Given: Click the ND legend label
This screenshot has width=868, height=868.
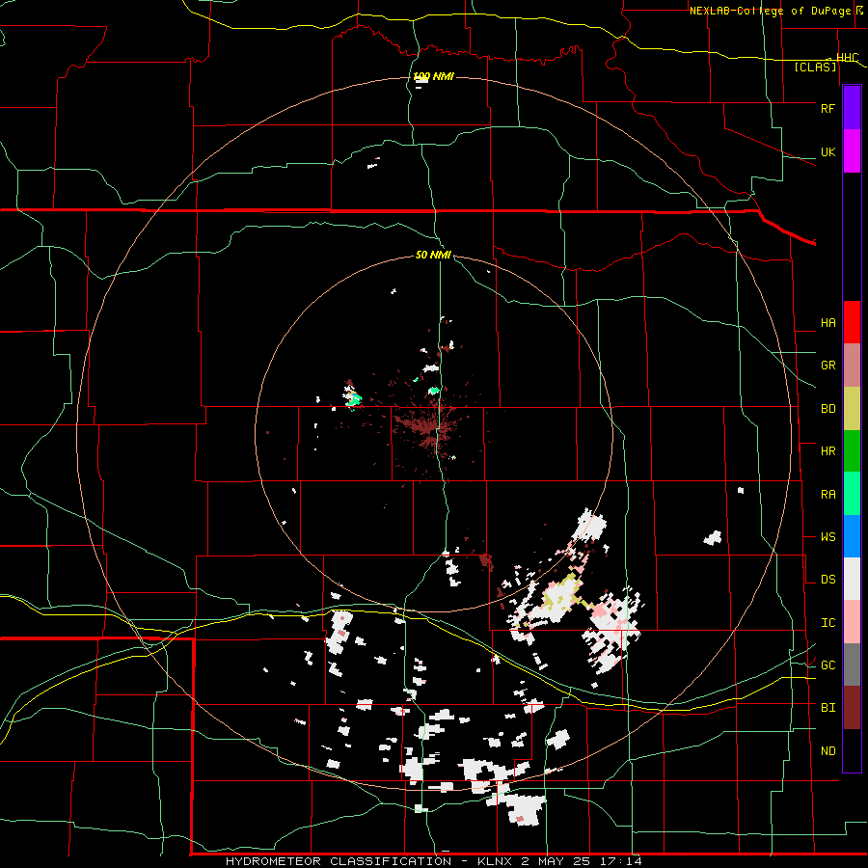Looking at the screenshot, I should coord(827,750).
